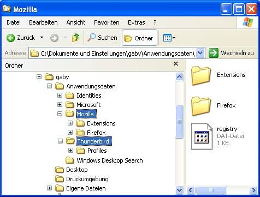Select Windows Desktop Search tree label
This screenshot has width=260, height=197.
pyautogui.click(x=110, y=160)
